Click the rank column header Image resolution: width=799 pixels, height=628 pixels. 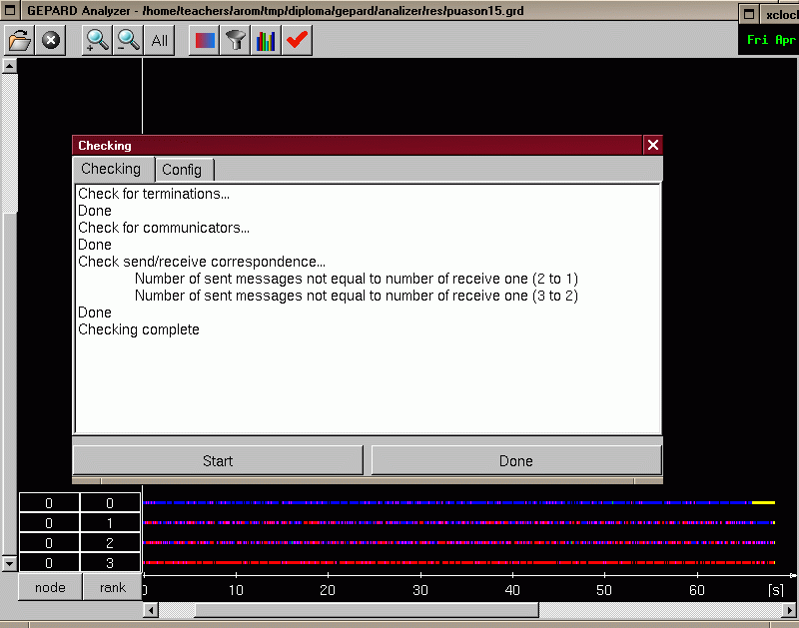(112, 587)
